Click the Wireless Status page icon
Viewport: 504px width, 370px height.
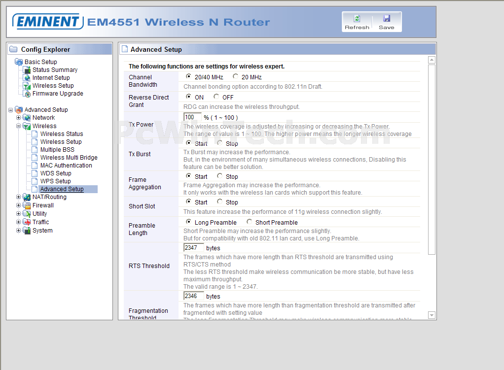tap(35, 134)
